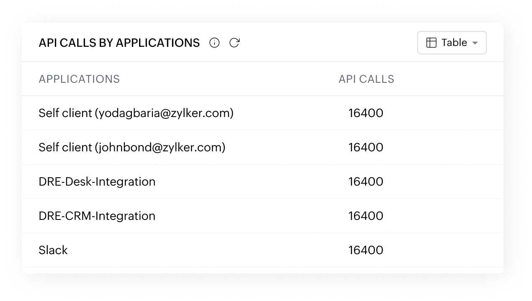Select the johnbond@zylker.com self client row
This screenshot has width=532, height=301.
coord(263,147)
